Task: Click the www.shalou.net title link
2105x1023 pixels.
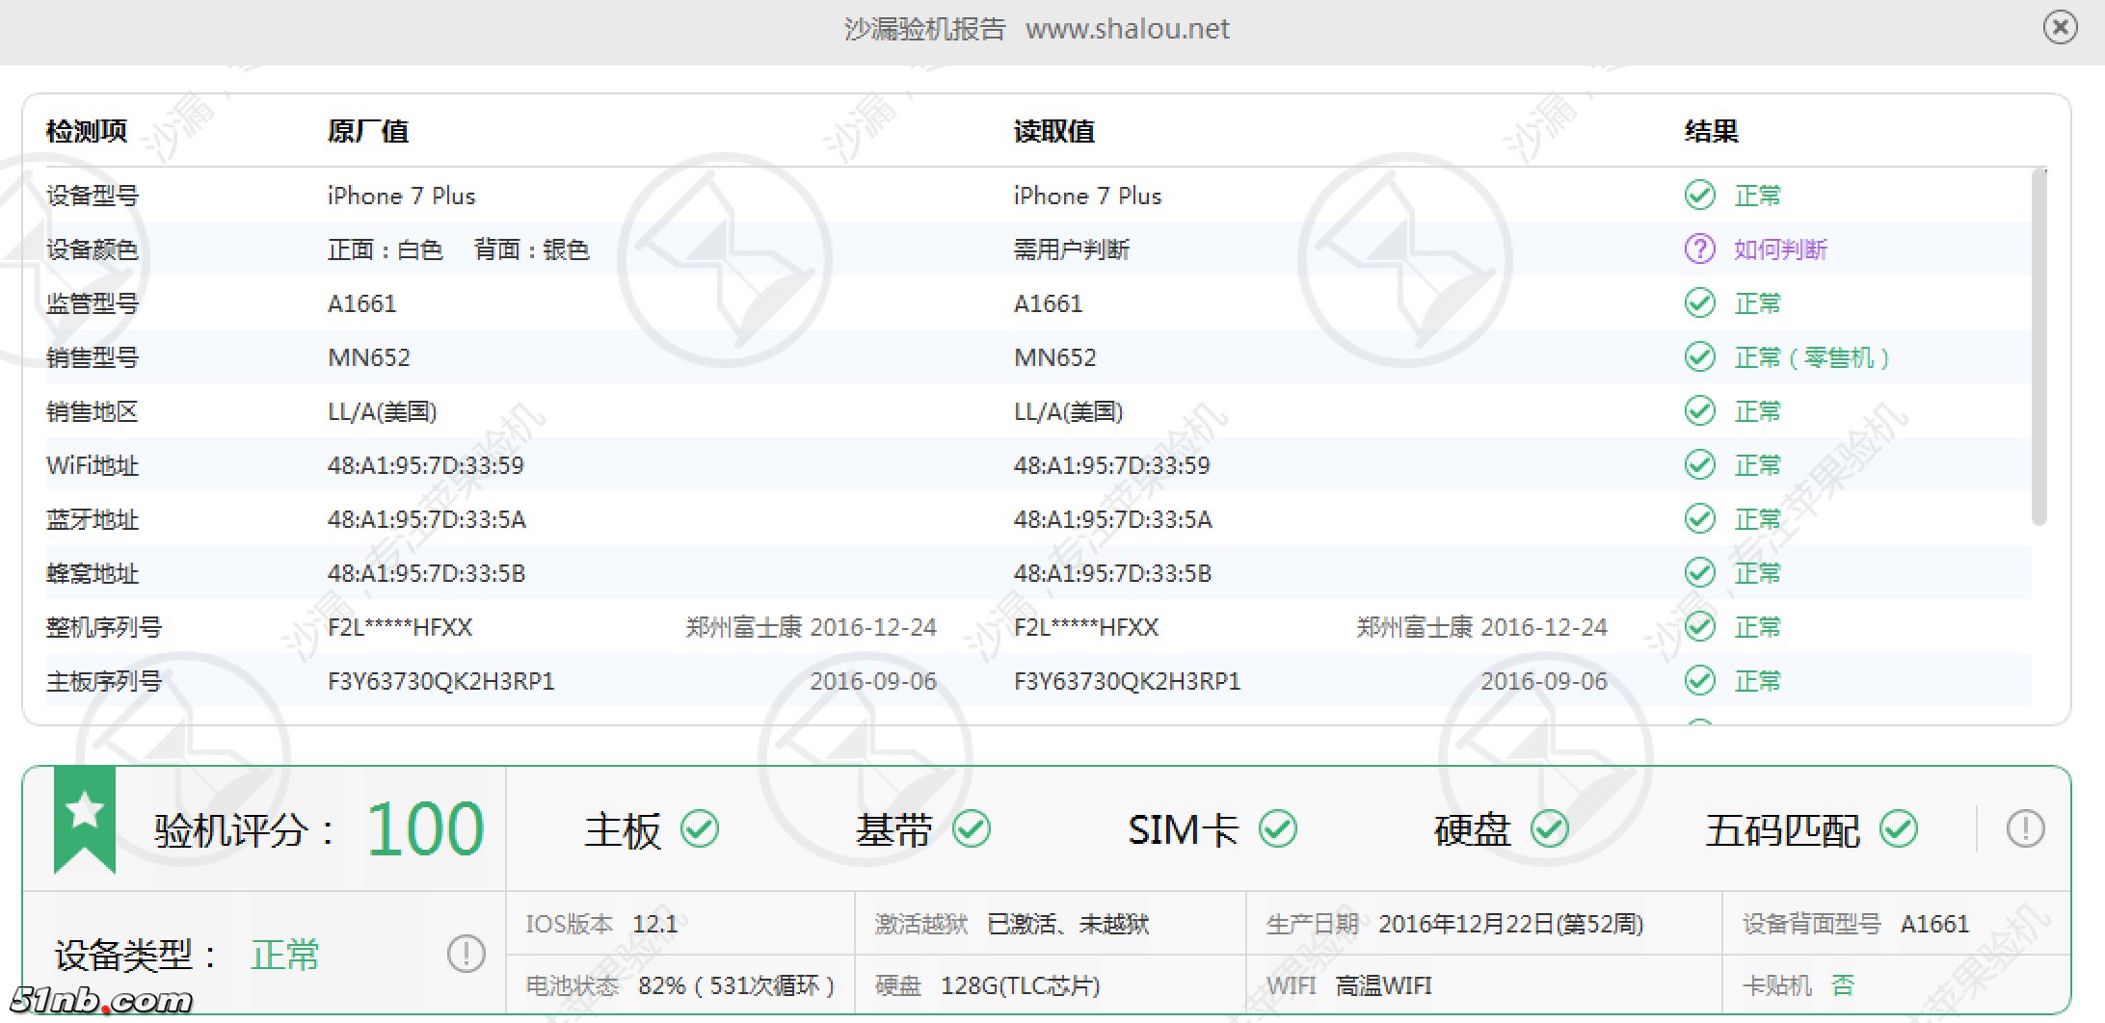Action: pyautogui.click(x=1127, y=29)
